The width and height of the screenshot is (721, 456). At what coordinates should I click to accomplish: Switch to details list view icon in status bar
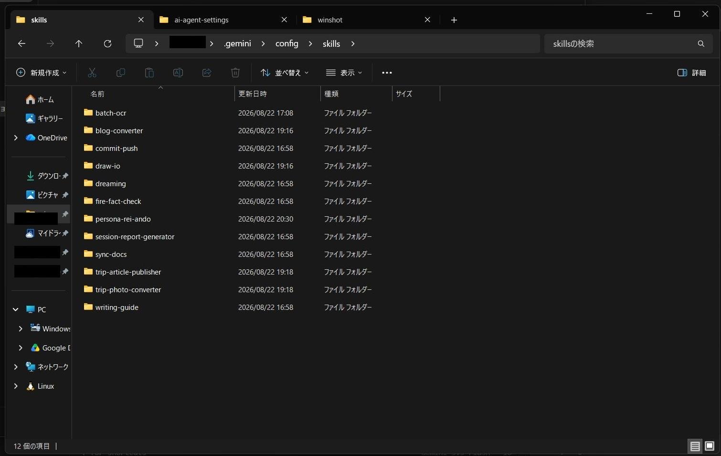click(x=695, y=446)
